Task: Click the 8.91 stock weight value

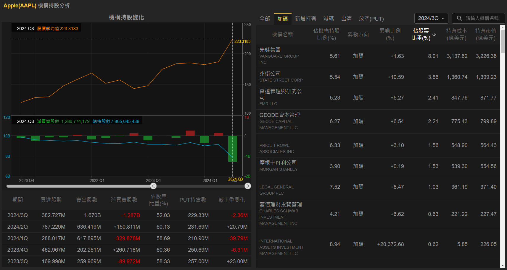Action: 433,56
